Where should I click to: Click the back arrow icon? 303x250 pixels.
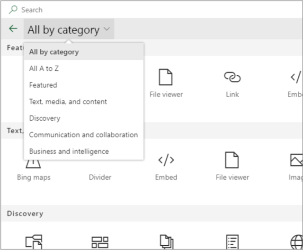click(13, 29)
